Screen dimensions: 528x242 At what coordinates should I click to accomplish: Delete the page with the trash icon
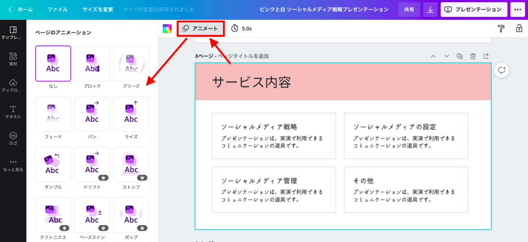(473, 56)
